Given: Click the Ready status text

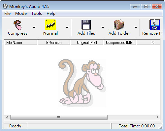Looking at the screenshot, I should (15, 126).
